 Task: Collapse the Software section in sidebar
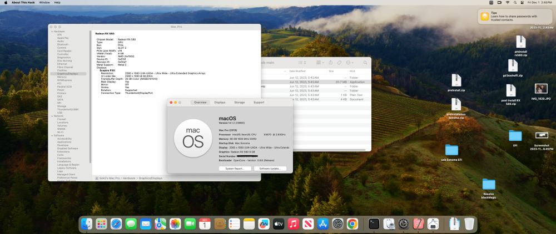(x=52, y=135)
